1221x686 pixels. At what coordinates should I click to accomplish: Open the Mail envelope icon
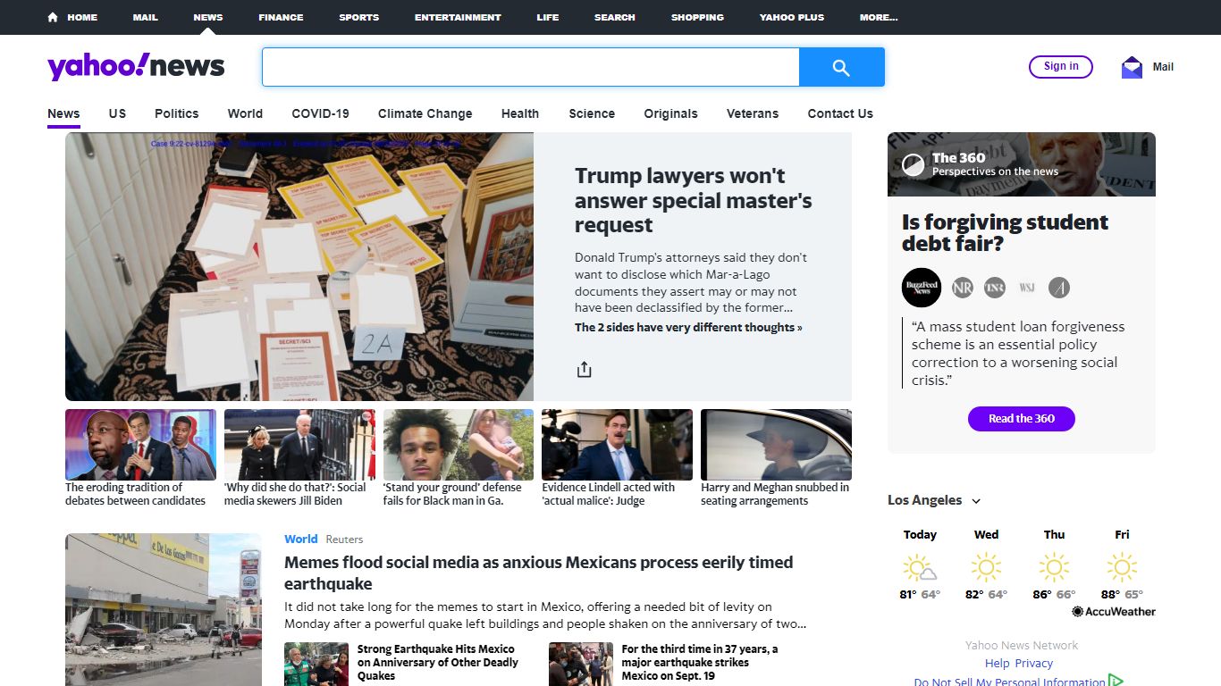click(1132, 67)
